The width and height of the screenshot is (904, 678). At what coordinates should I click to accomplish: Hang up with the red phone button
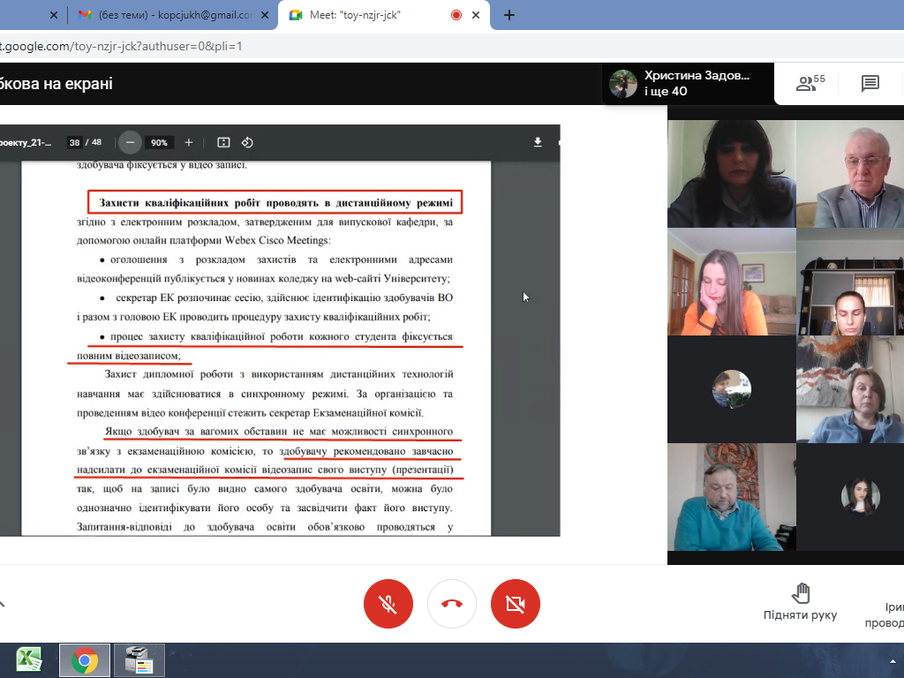click(x=451, y=604)
